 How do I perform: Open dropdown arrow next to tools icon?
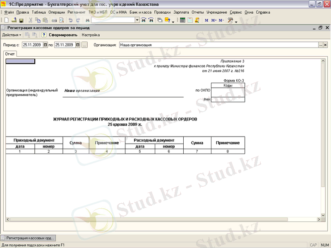pyautogui.click(x=236, y=22)
